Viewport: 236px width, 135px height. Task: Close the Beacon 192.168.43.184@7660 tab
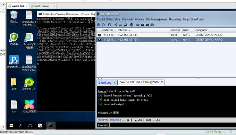tap(162, 82)
